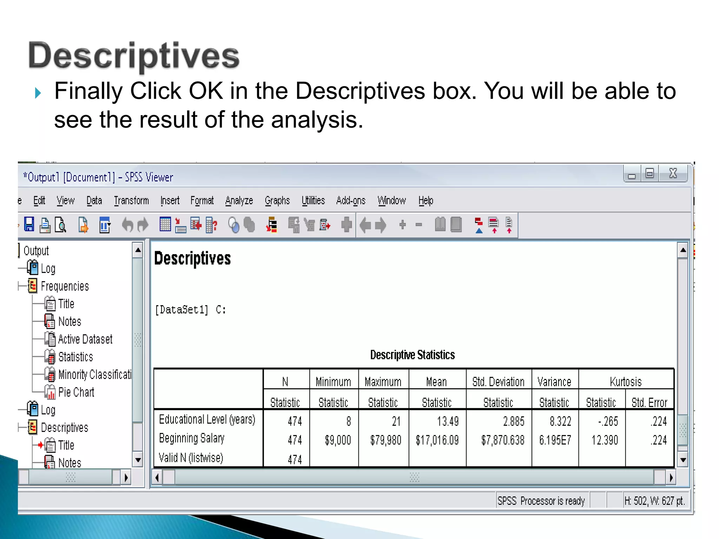Viewport: 719px width, 539px height.
Task: Click the mean value $17,016.09
Action: (x=437, y=440)
